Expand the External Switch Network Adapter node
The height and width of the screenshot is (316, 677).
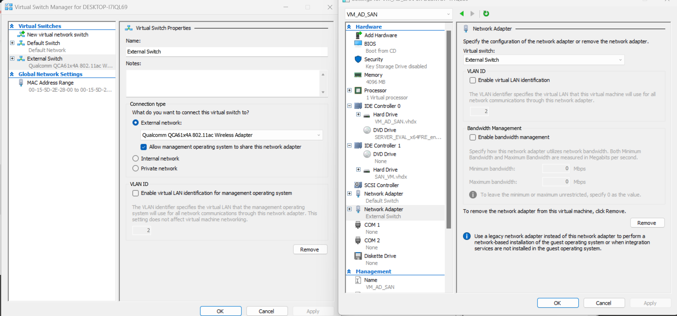point(349,209)
